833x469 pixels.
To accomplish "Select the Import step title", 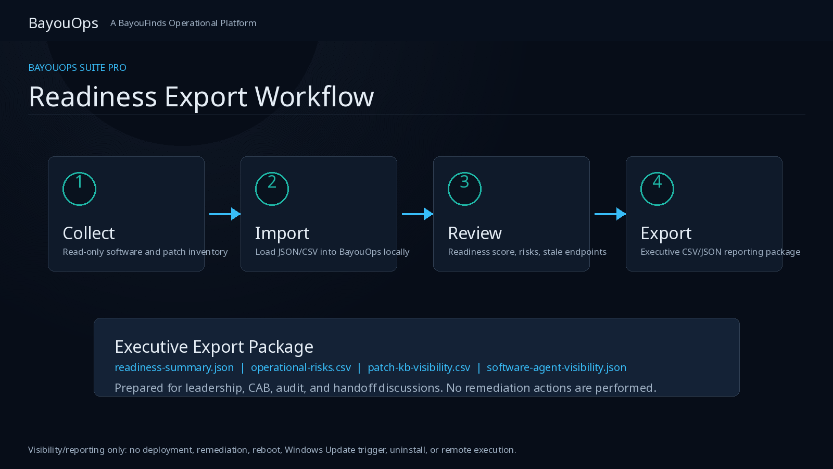I will coord(282,233).
